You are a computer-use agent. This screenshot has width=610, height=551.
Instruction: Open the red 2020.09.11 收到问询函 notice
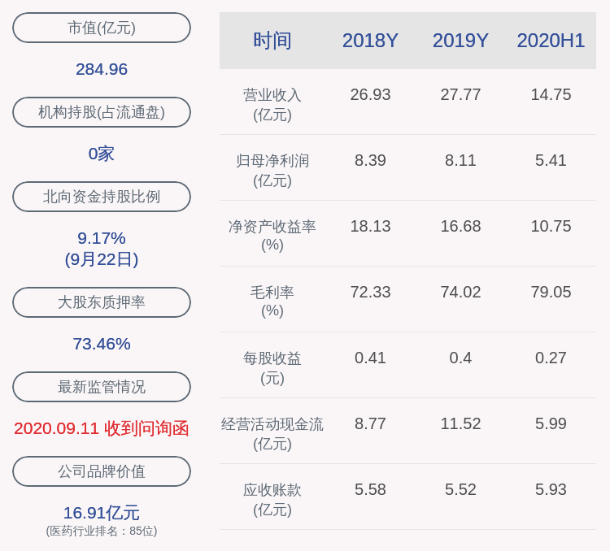tap(102, 428)
